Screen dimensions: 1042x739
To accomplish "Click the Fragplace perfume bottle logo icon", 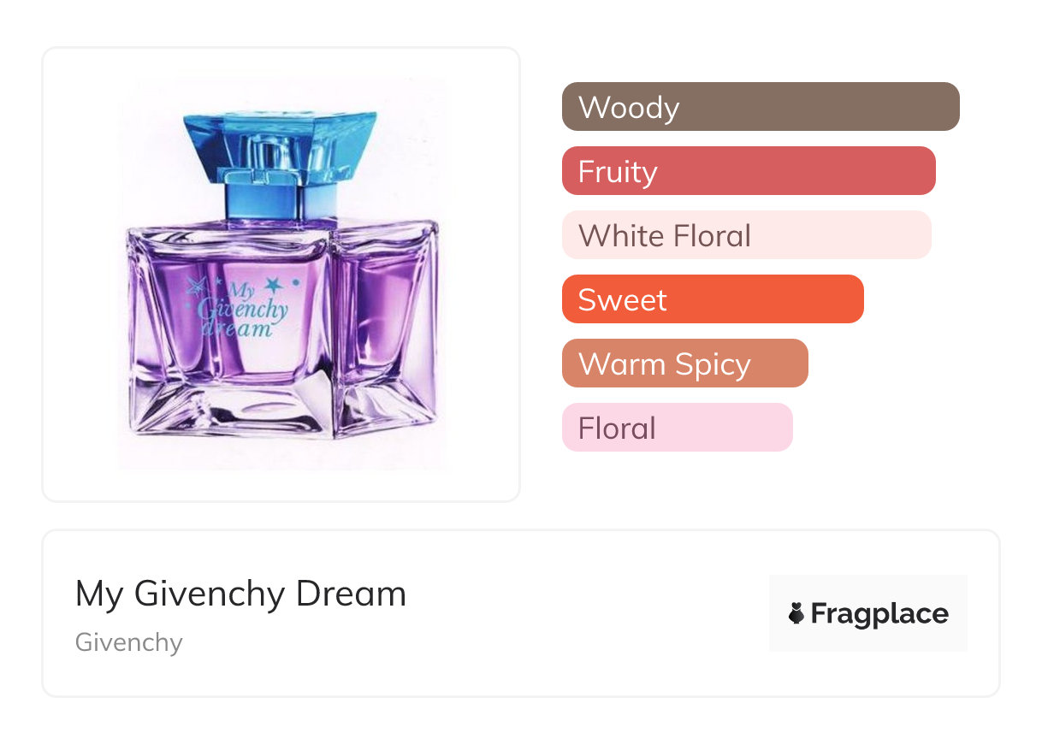I will (x=796, y=614).
